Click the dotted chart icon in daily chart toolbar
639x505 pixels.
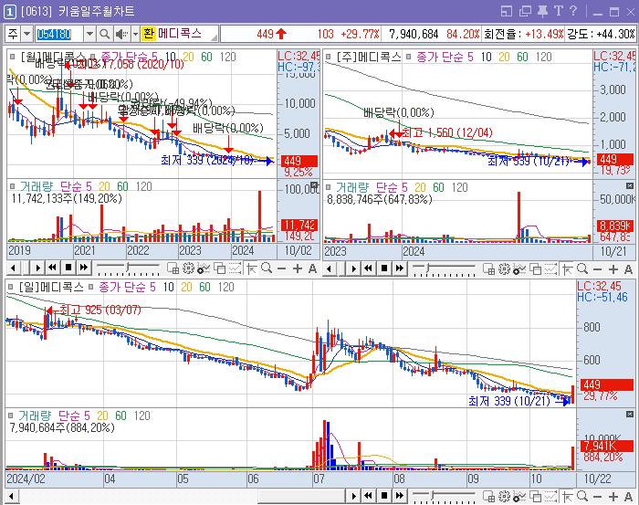550,497
